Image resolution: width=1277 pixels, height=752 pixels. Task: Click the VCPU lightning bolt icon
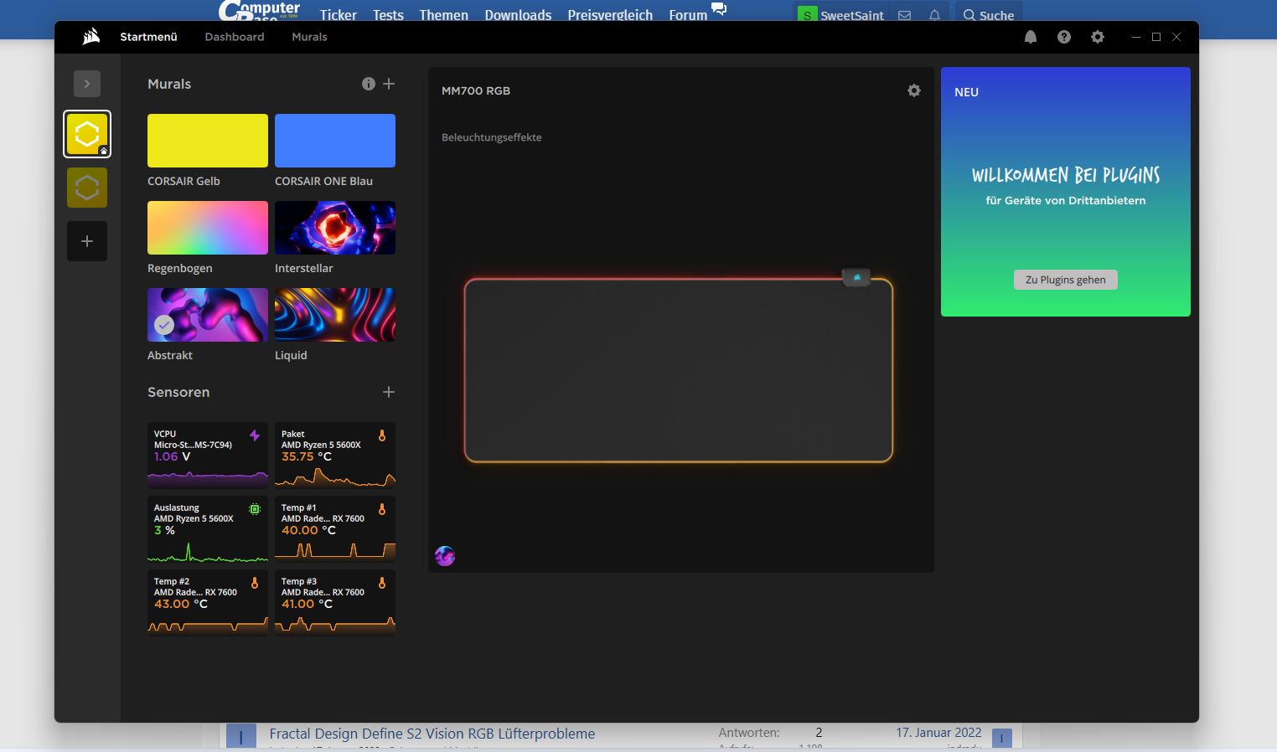(x=255, y=435)
